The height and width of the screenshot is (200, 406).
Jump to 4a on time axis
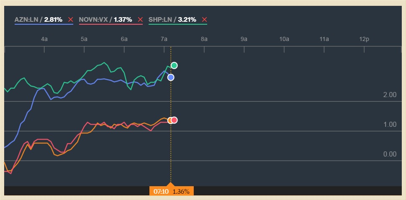pos(44,39)
